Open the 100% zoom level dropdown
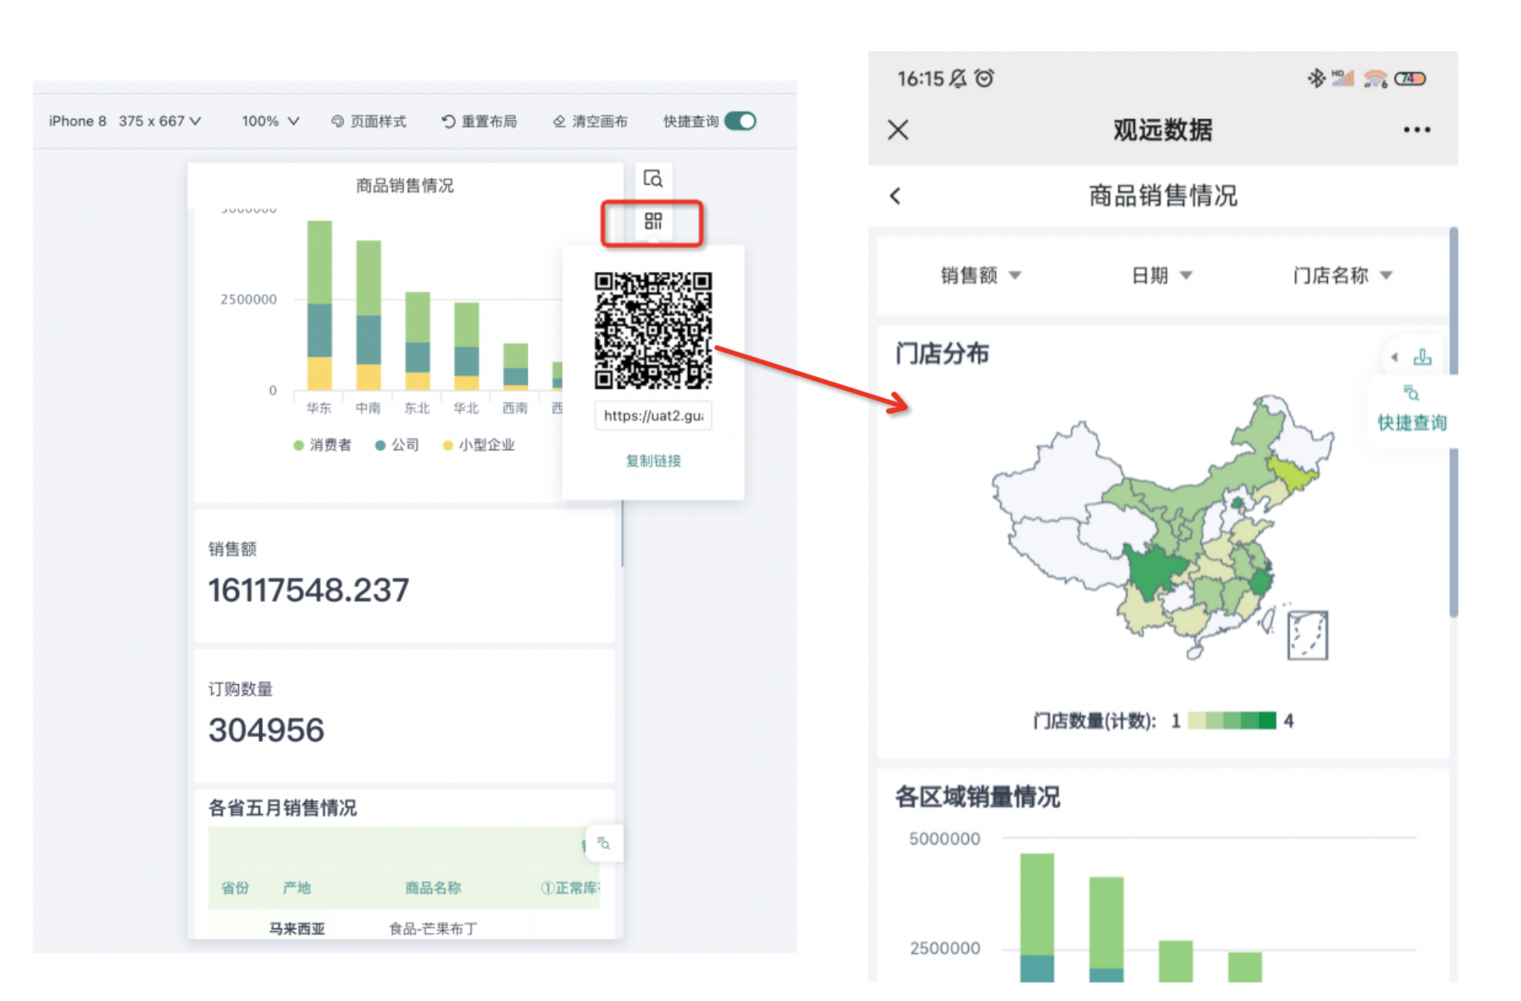The width and height of the screenshot is (1521, 1001). click(x=270, y=121)
